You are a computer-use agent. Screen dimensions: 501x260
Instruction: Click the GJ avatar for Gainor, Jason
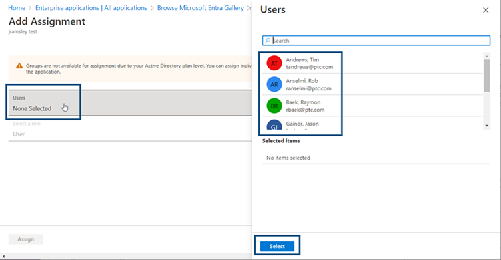(x=274, y=125)
